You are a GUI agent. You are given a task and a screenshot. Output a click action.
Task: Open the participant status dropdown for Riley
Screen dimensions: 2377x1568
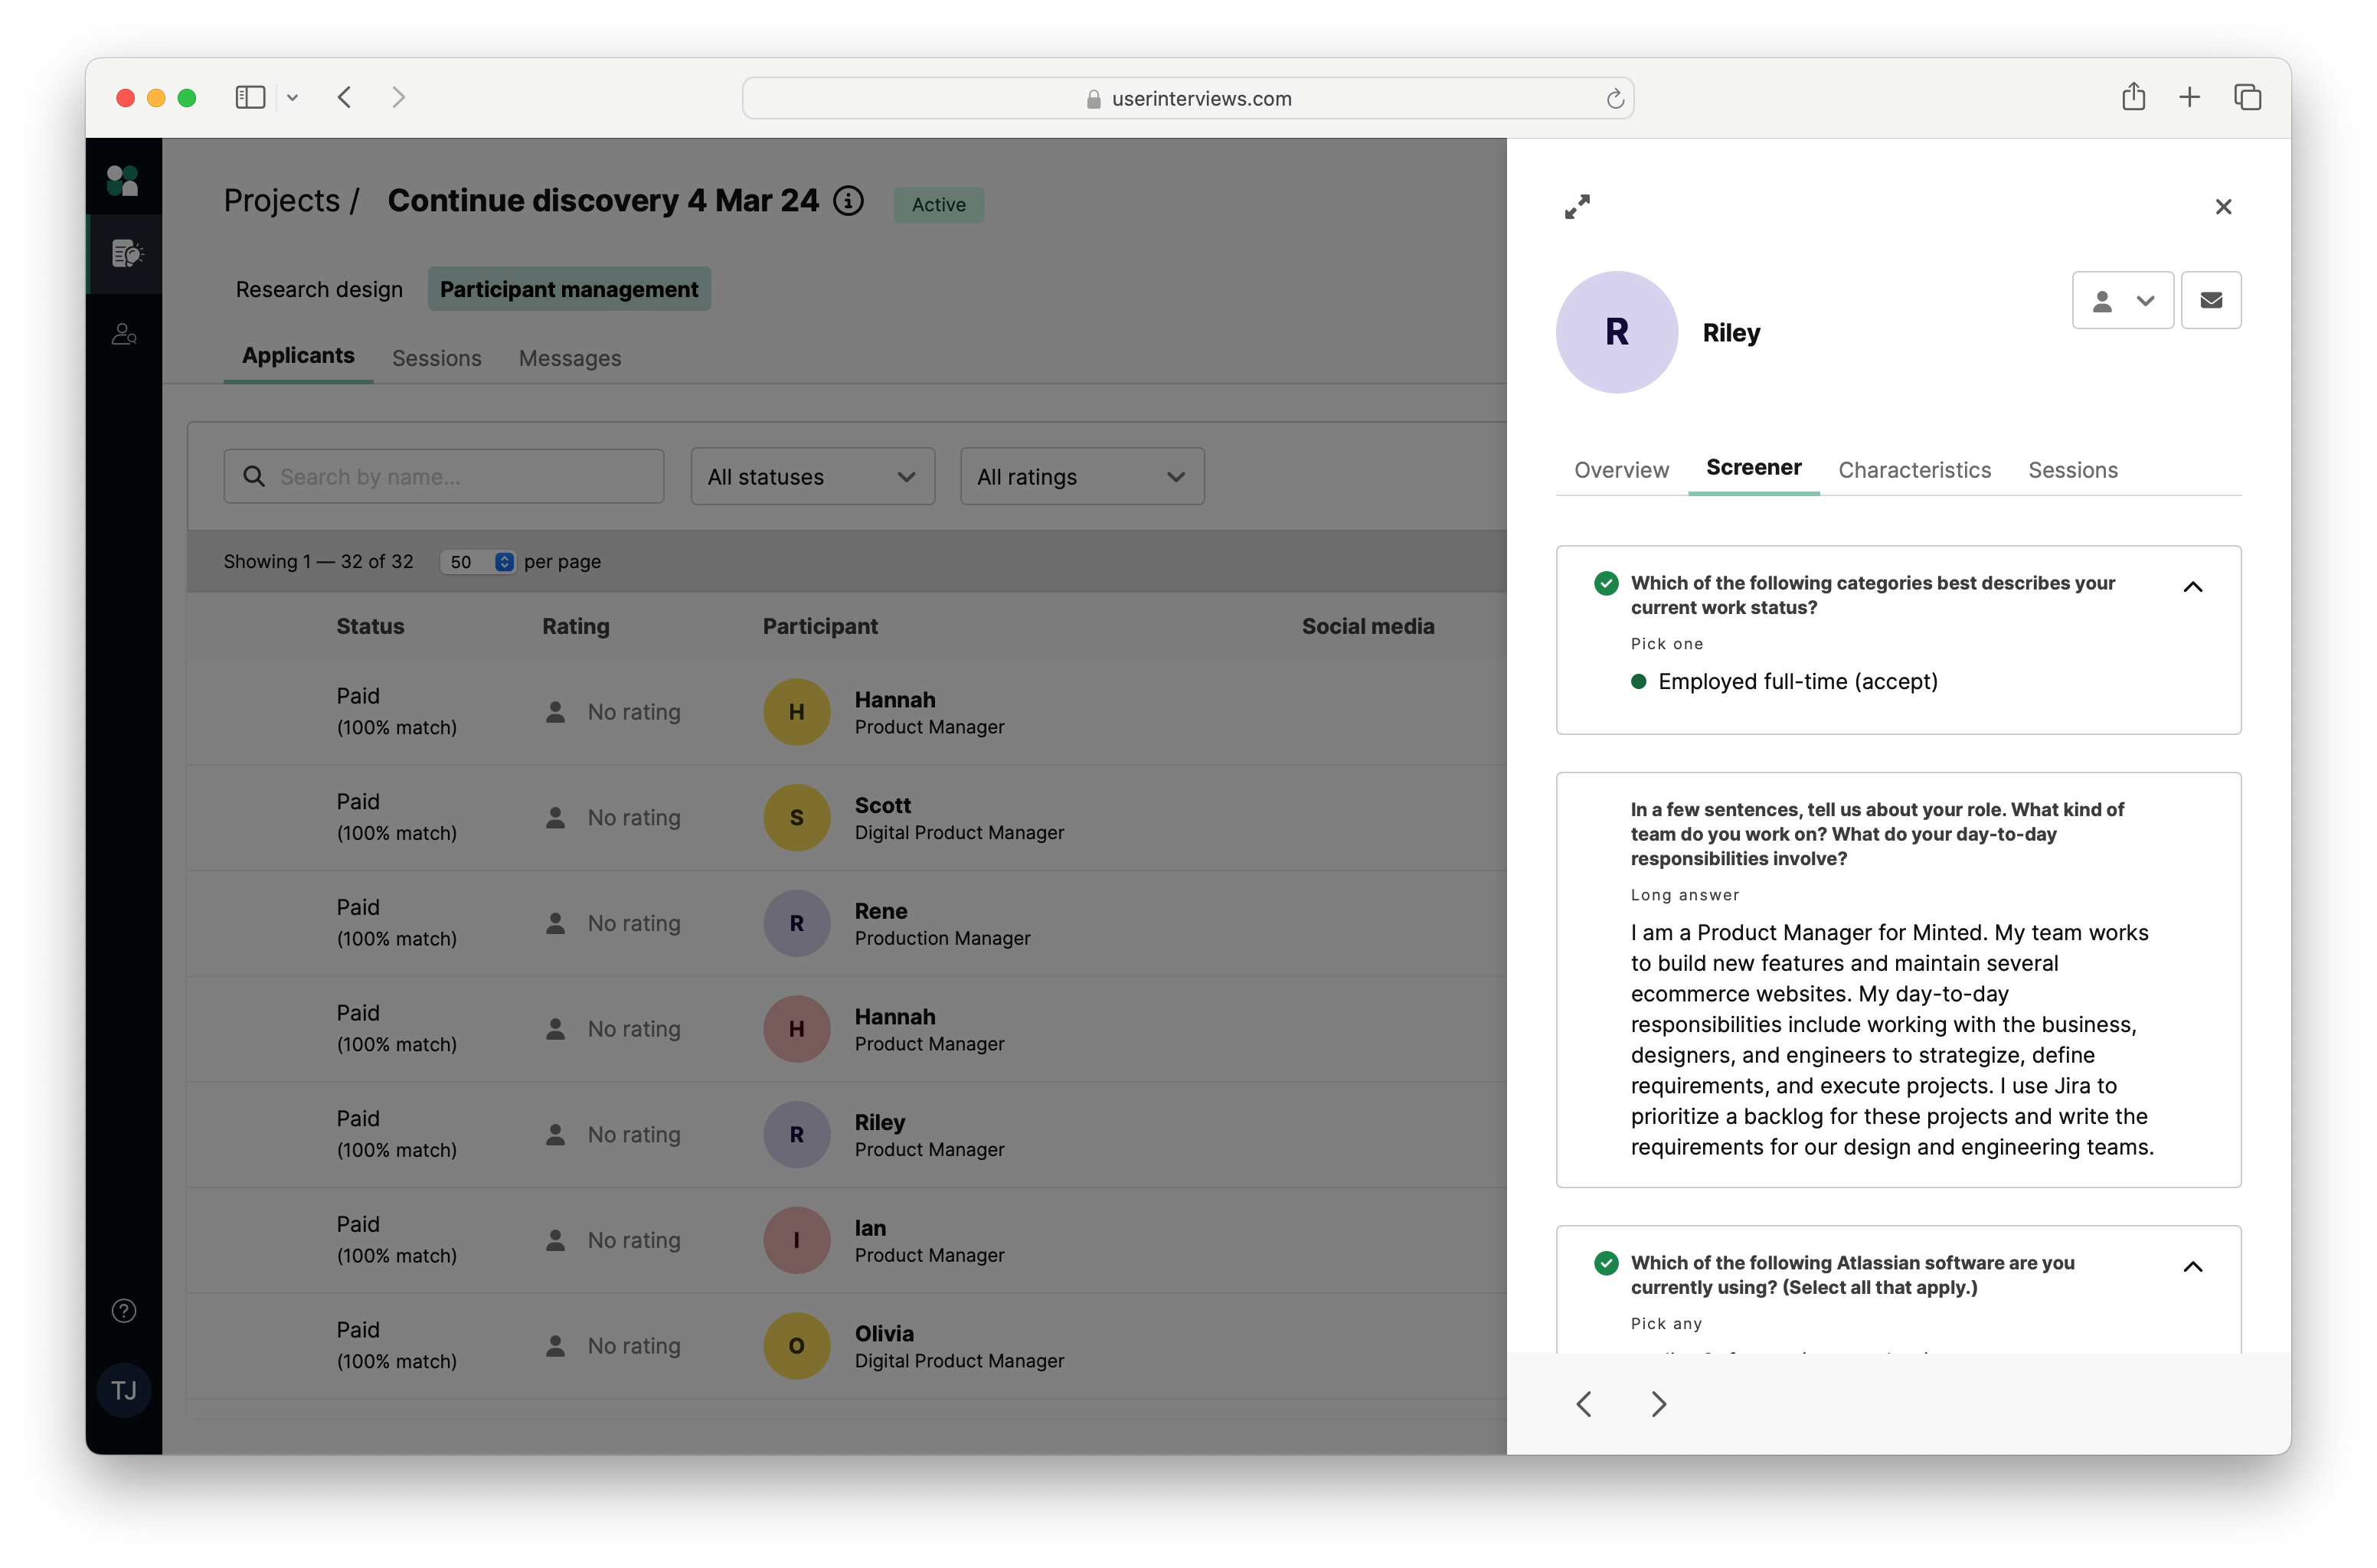point(2122,300)
